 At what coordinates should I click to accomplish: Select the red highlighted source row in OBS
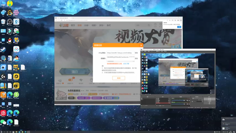tap(163, 103)
